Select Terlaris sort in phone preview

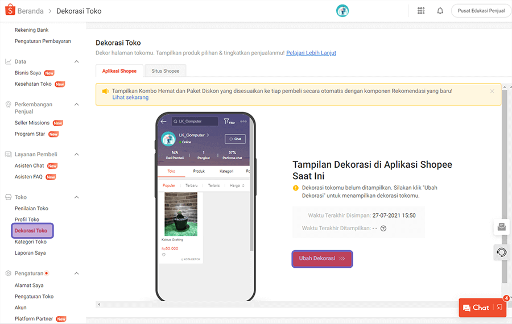(x=214, y=185)
